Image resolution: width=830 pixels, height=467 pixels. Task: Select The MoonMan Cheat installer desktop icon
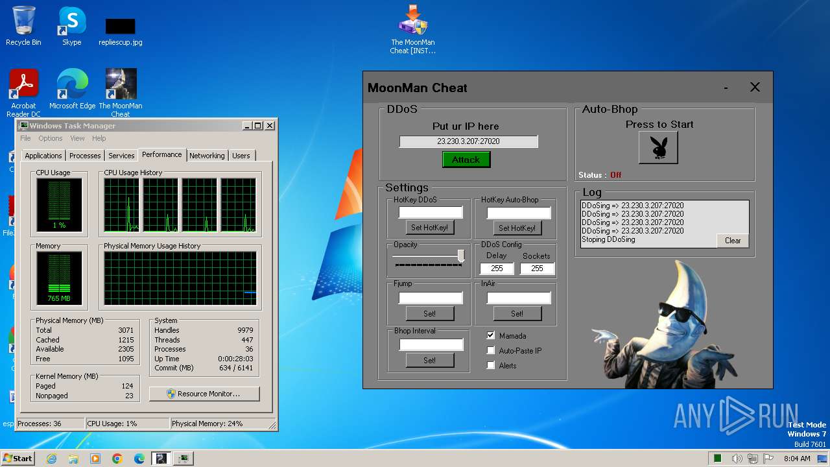click(x=413, y=29)
